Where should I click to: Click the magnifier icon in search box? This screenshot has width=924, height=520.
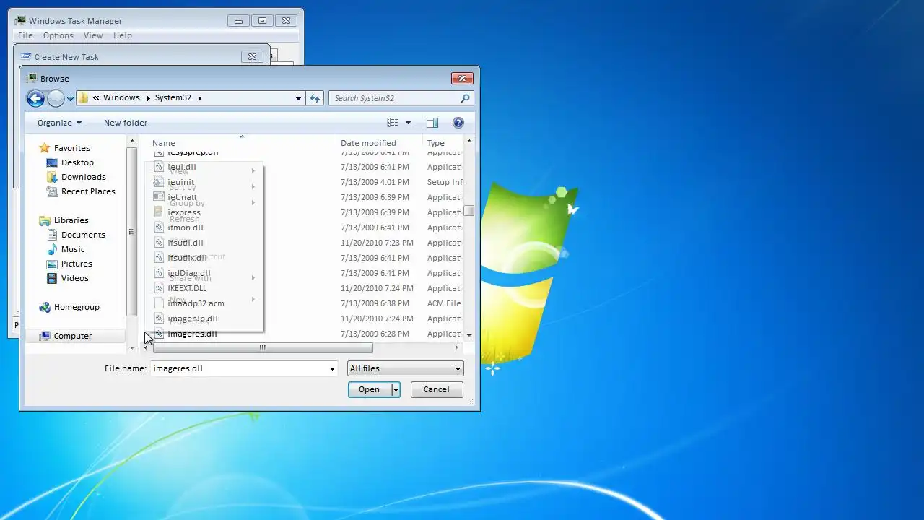coord(465,98)
